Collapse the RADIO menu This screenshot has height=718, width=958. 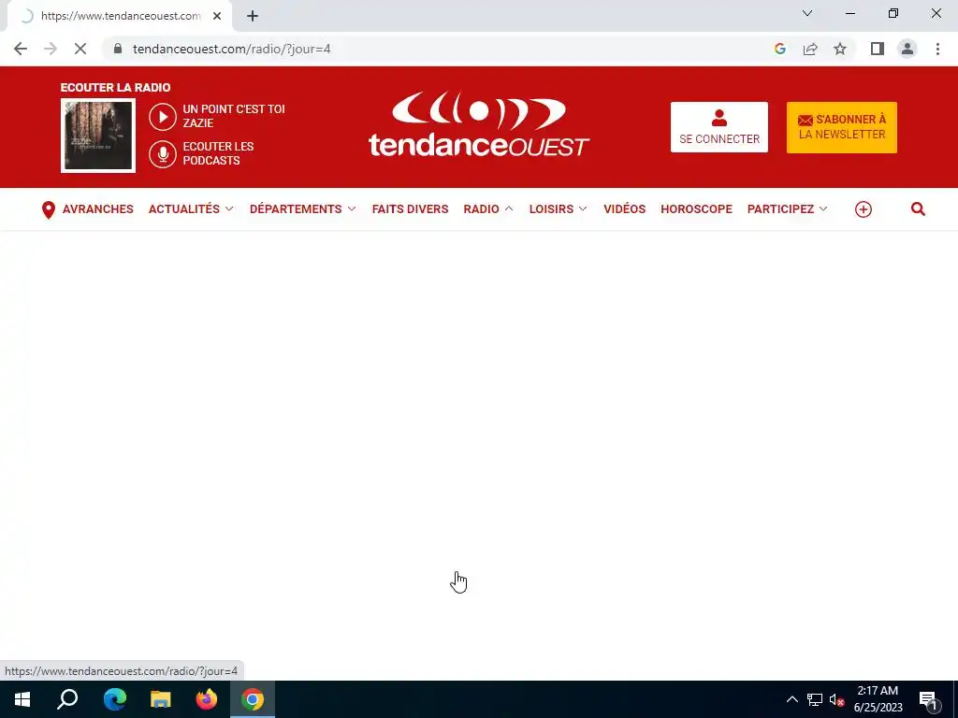(488, 208)
